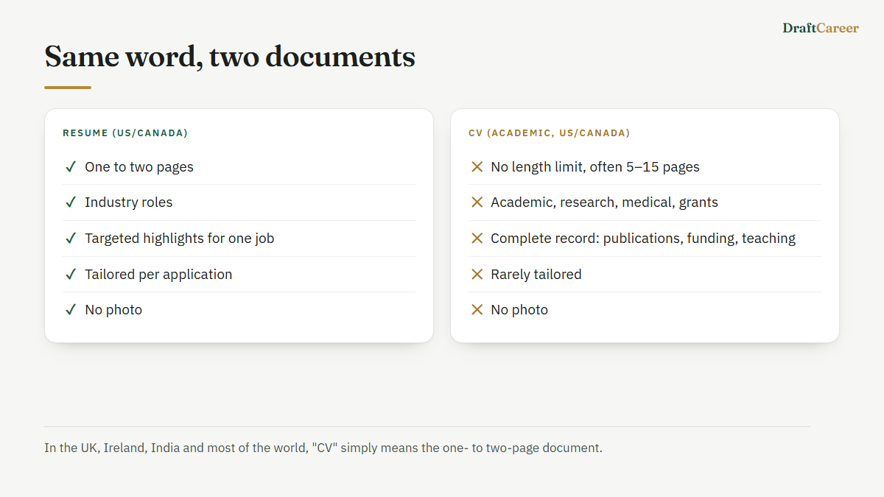Click text Complete record: publications, funding, teaching
Image resolution: width=884 pixels, height=497 pixels.
click(643, 239)
